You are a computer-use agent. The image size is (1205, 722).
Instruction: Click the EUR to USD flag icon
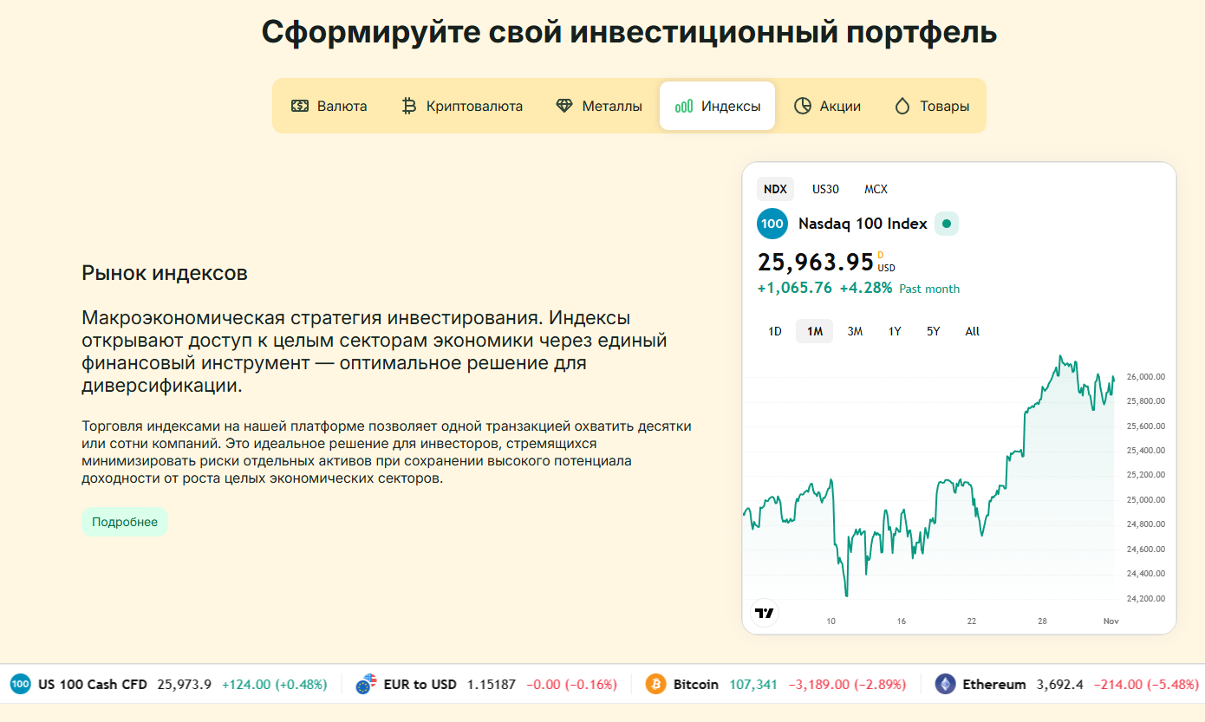[x=367, y=684]
